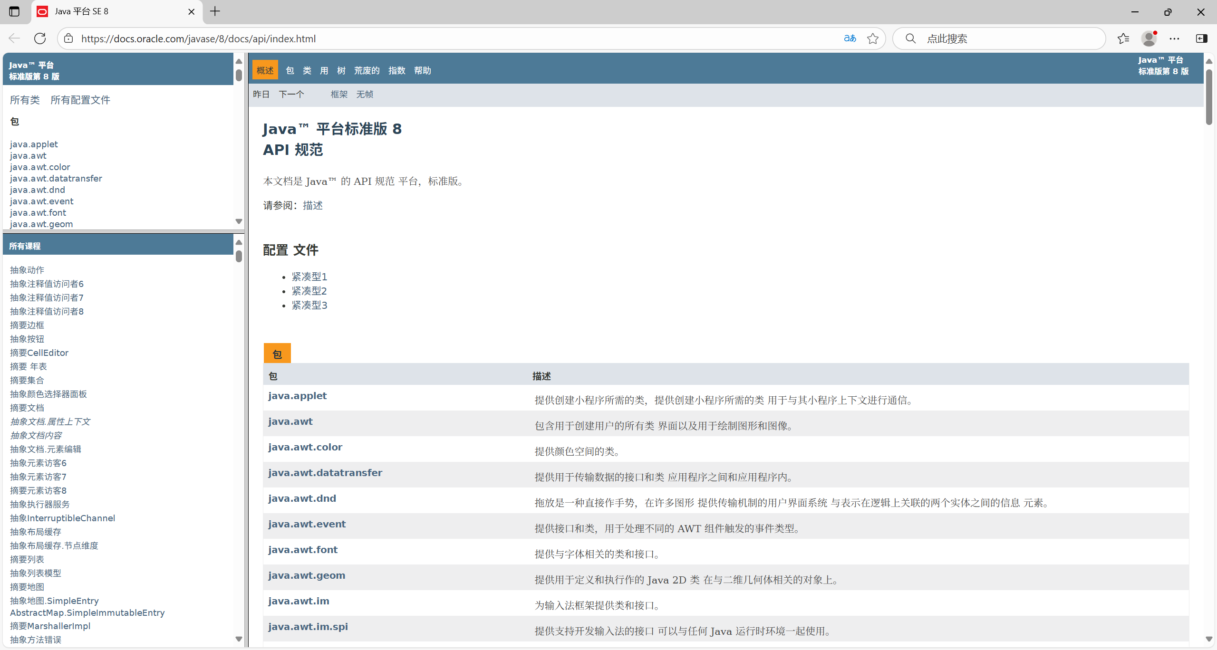Open java.awt.im.spi in the package table

coord(308,627)
